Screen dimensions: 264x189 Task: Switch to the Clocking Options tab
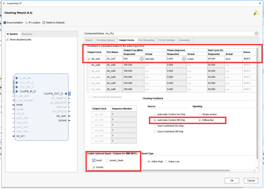[x=106, y=40]
